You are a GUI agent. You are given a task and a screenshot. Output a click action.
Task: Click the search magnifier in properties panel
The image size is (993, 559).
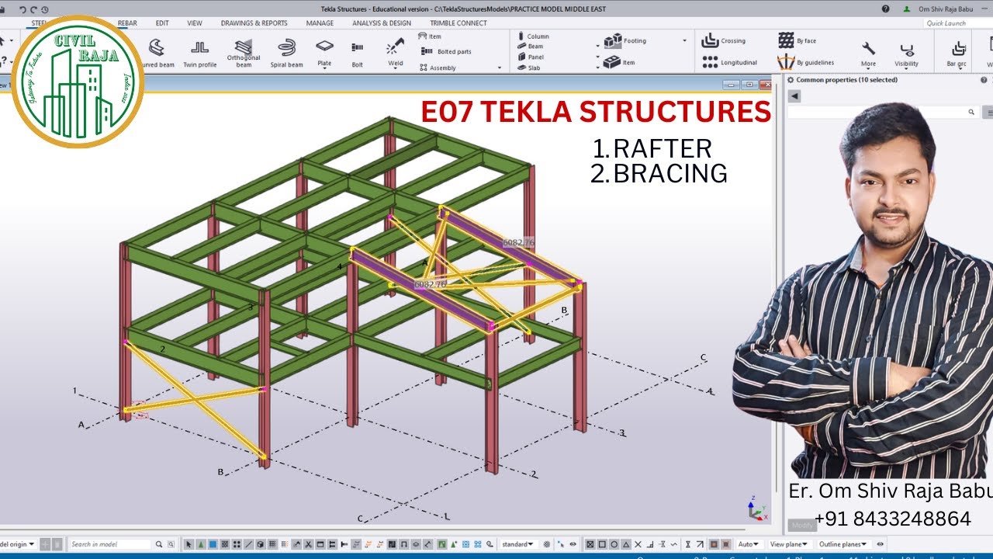(x=971, y=113)
